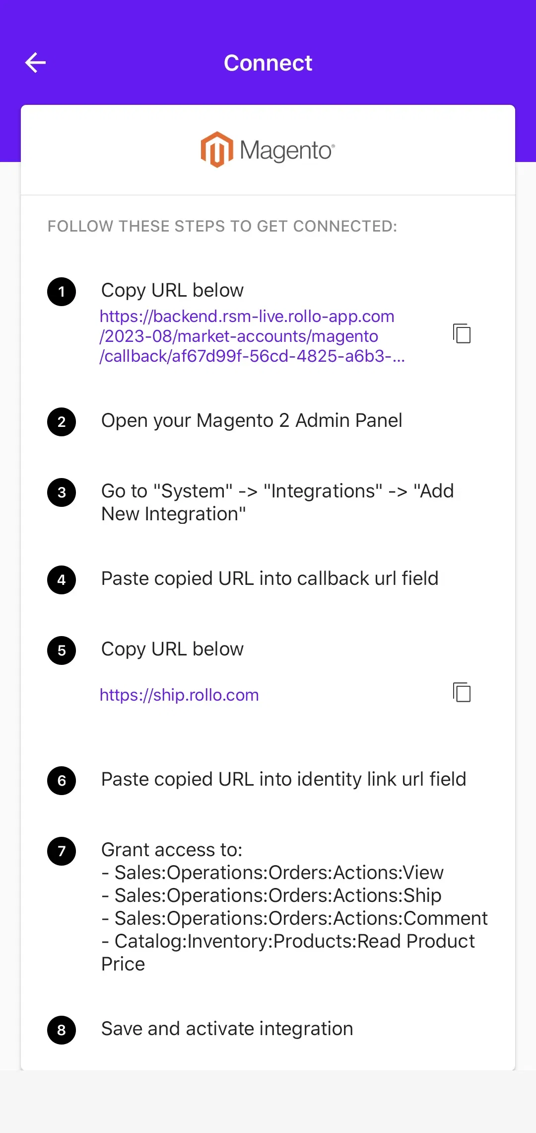The image size is (536, 1133).
Task: Tap the "Add New Integration" instruction text
Action: tap(277, 502)
